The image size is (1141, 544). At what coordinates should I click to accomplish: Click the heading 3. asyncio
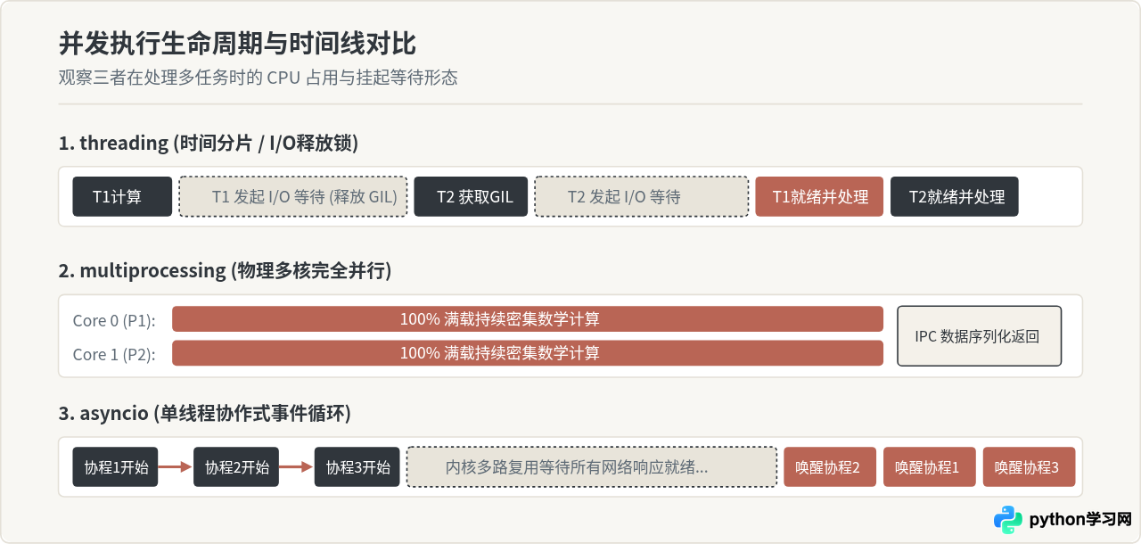pos(205,414)
